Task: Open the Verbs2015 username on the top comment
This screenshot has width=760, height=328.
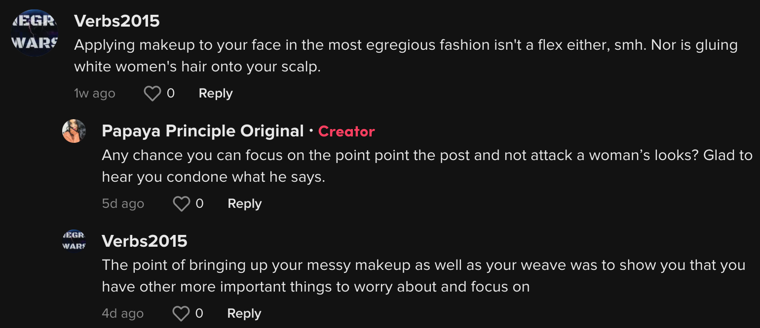Action: (x=117, y=21)
